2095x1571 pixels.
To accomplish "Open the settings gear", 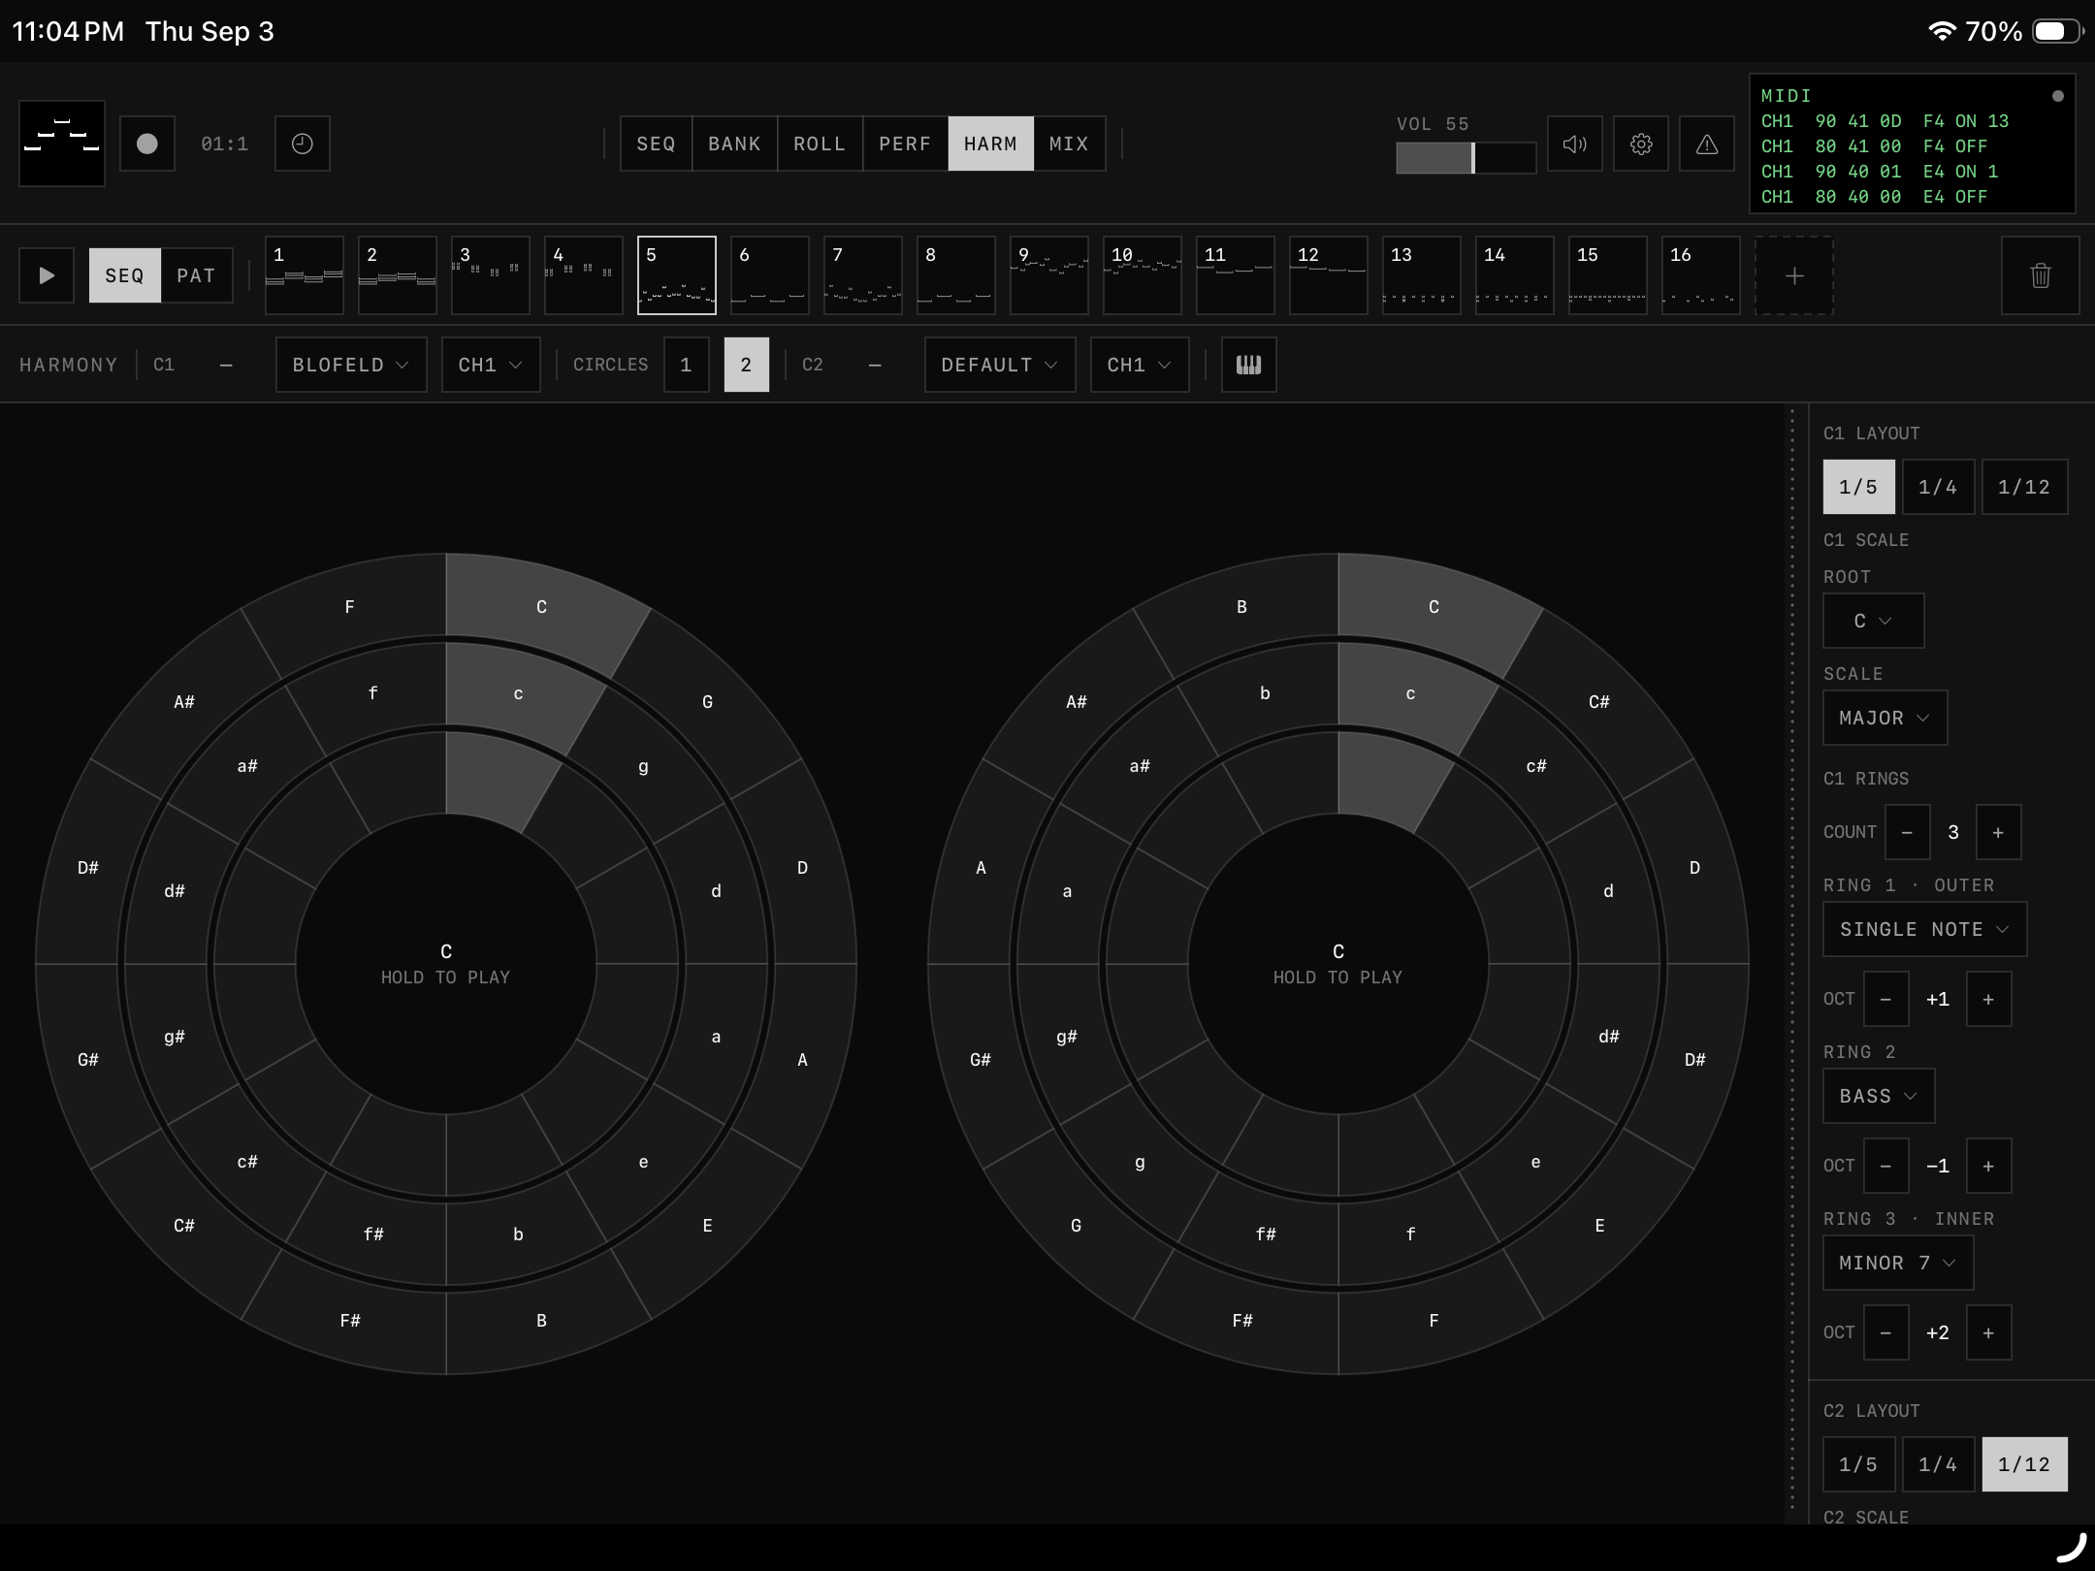I will (1641, 144).
